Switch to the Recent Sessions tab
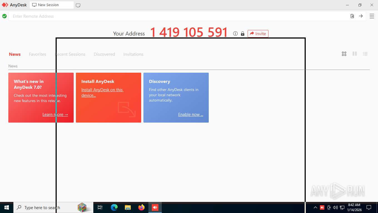The width and height of the screenshot is (378, 213). tap(70, 54)
